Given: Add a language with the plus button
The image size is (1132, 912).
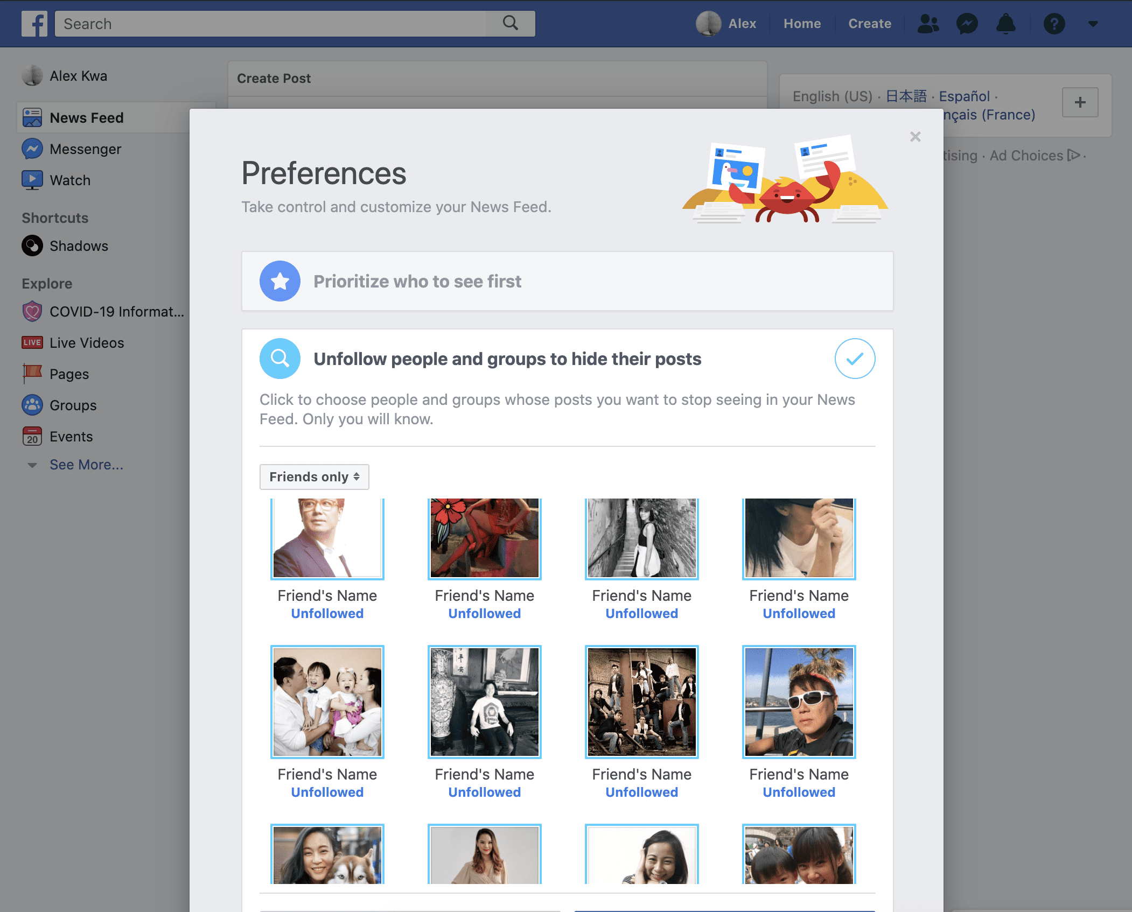Looking at the screenshot, I should pyautogui.click(x=1080, y=102).
